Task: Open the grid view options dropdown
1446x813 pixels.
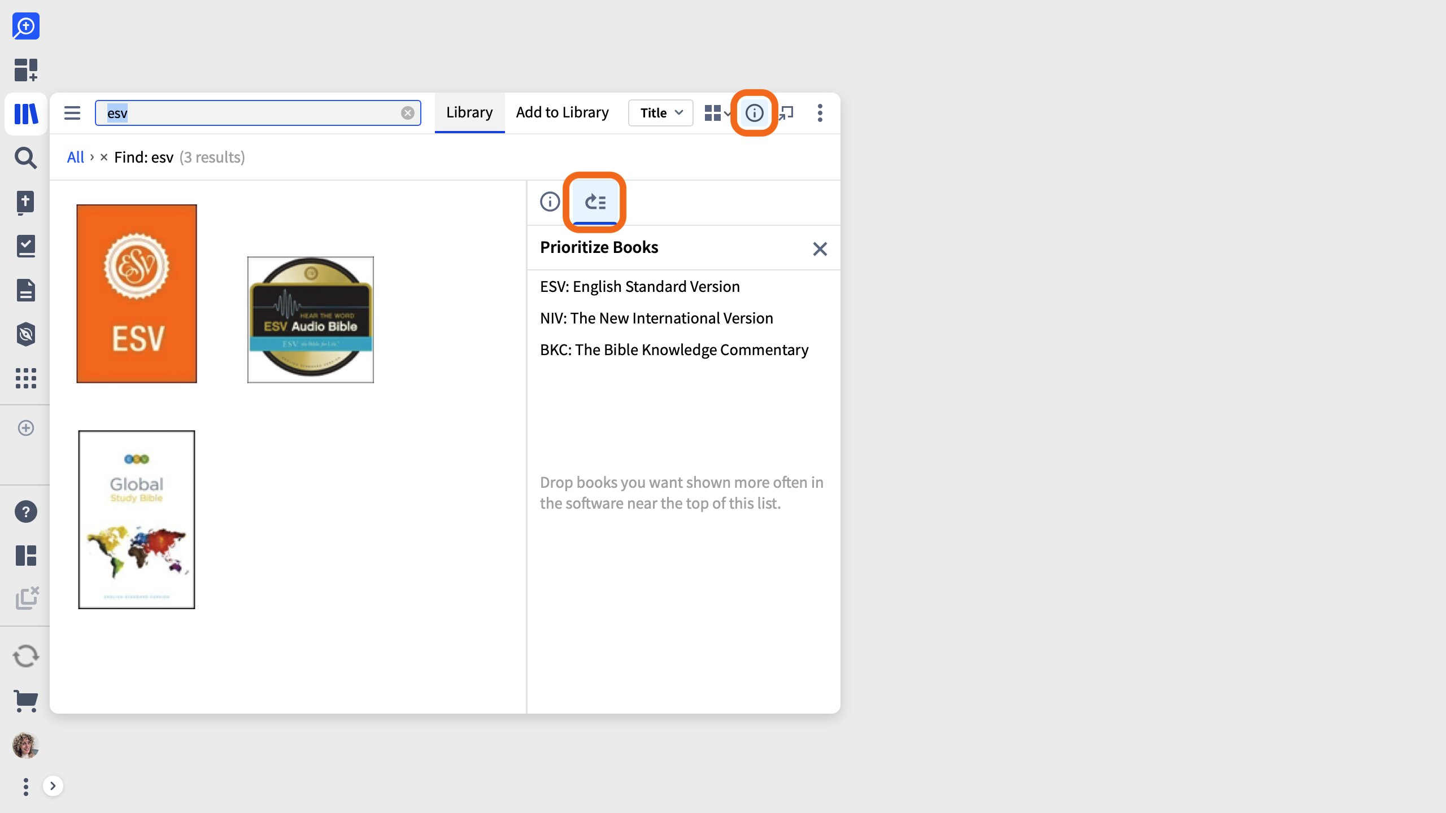Action: [x=717, y=113]
